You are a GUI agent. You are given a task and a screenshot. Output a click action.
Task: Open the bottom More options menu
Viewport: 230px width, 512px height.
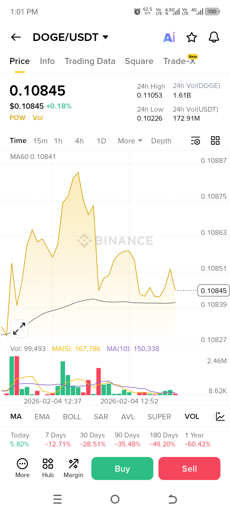click(22, 468)
